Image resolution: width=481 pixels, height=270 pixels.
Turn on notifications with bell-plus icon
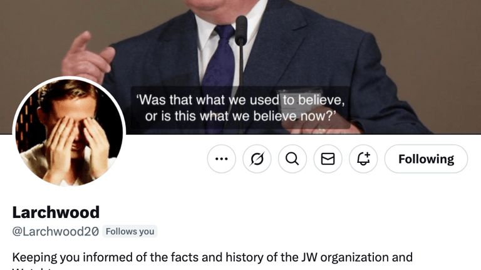363,159
